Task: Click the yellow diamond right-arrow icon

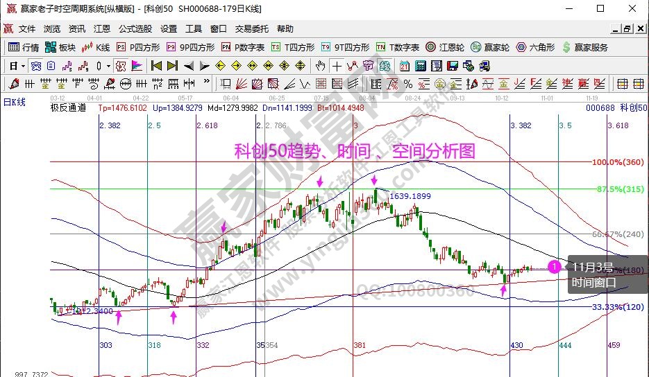Action: pyautogui.click(x=236, y=66)
